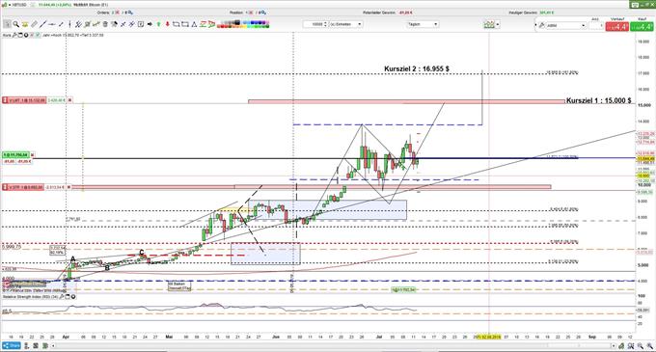
Task: Close the red stop label near 10.000
Action: [68, 187]
